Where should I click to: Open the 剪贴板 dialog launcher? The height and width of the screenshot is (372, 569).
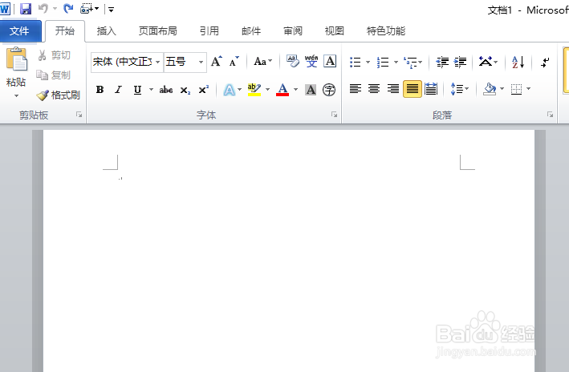(79, 115)
